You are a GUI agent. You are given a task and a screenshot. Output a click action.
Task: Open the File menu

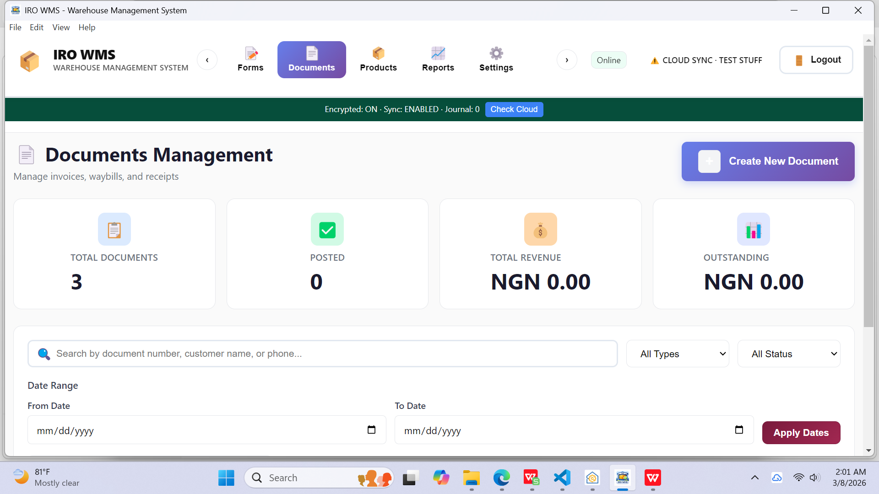(15, 27)
